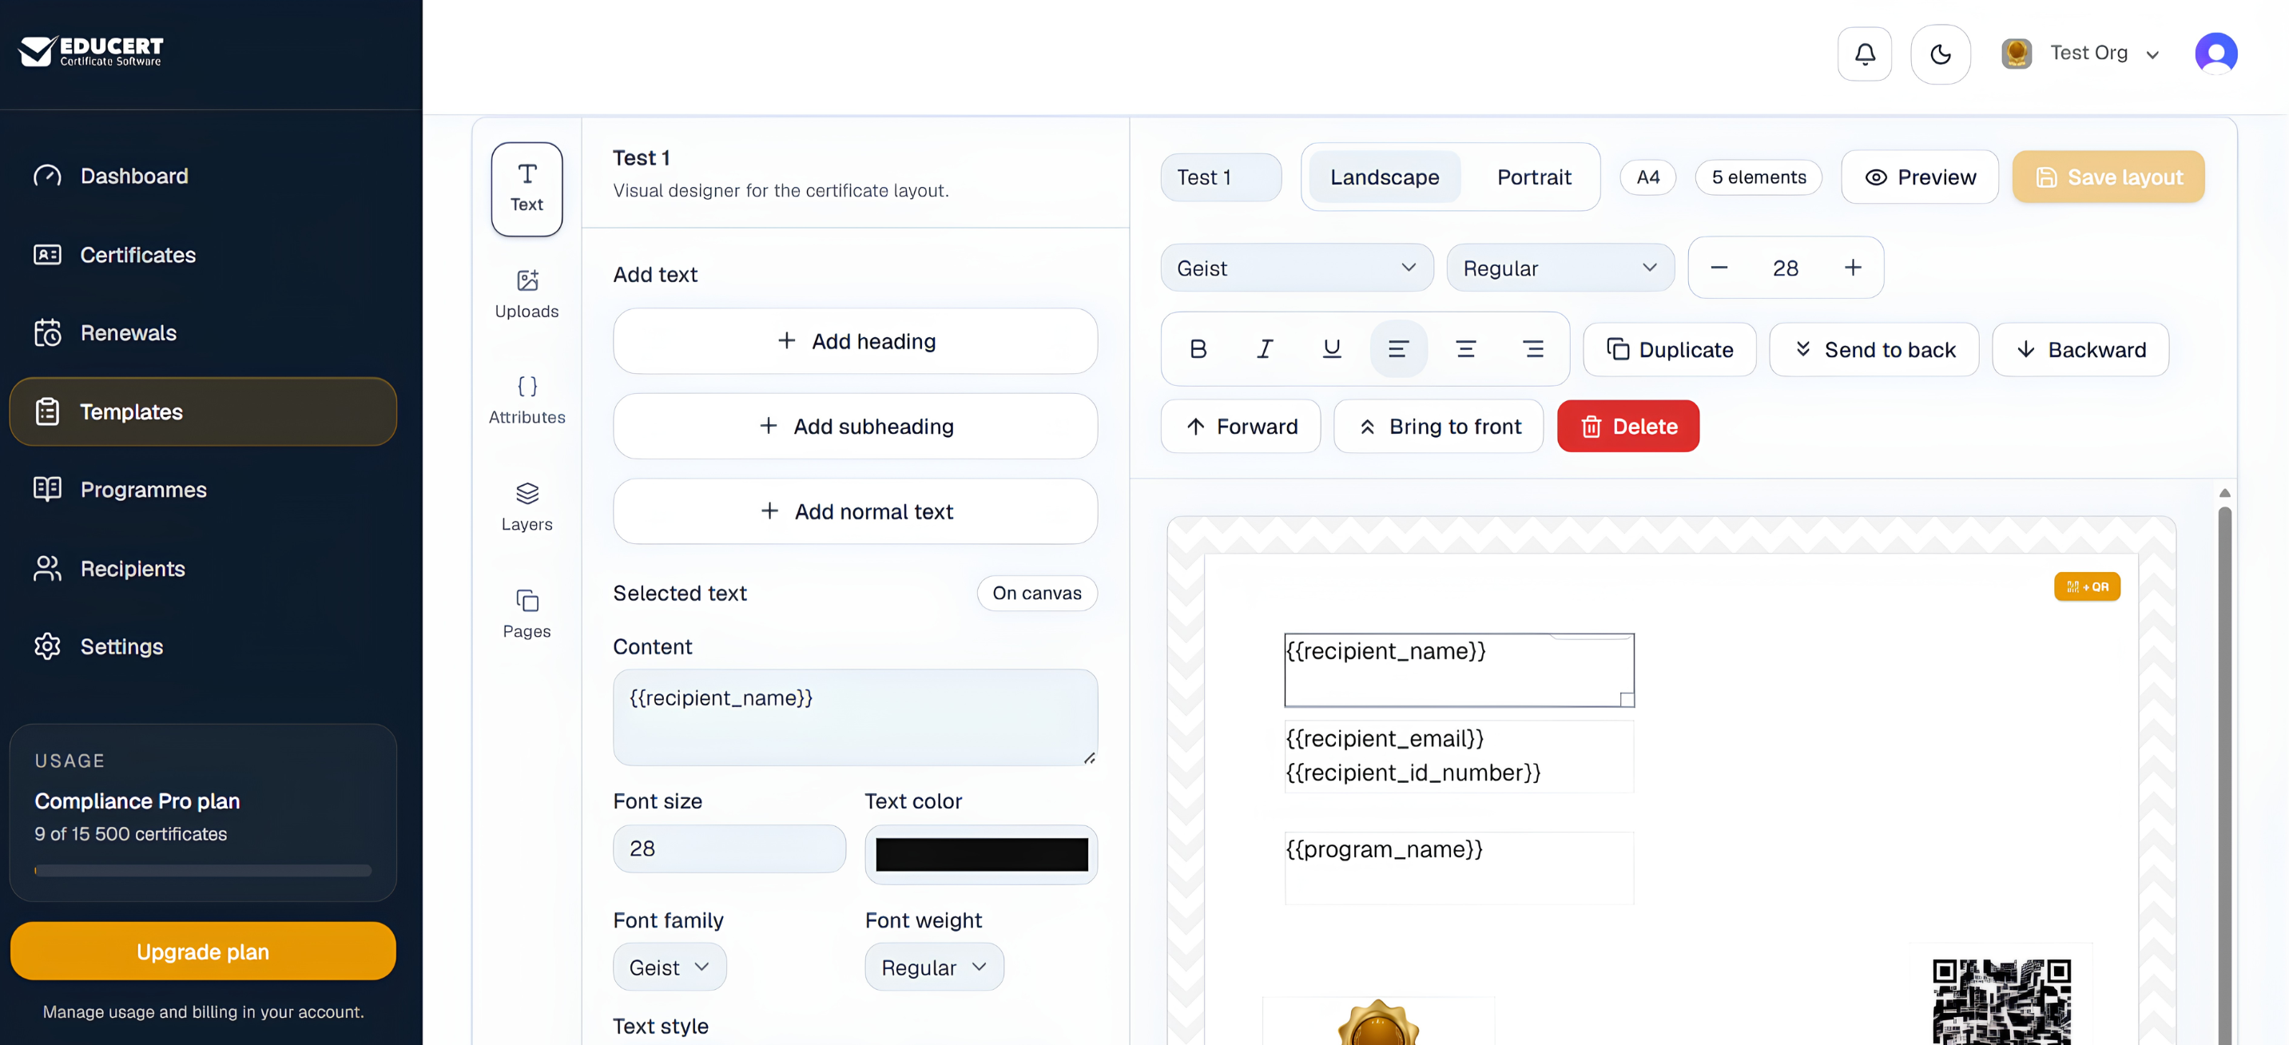Open Renewals in sidebar
The width and height of the screenshot is (2289, 1045).
click(x=203, y=333)
